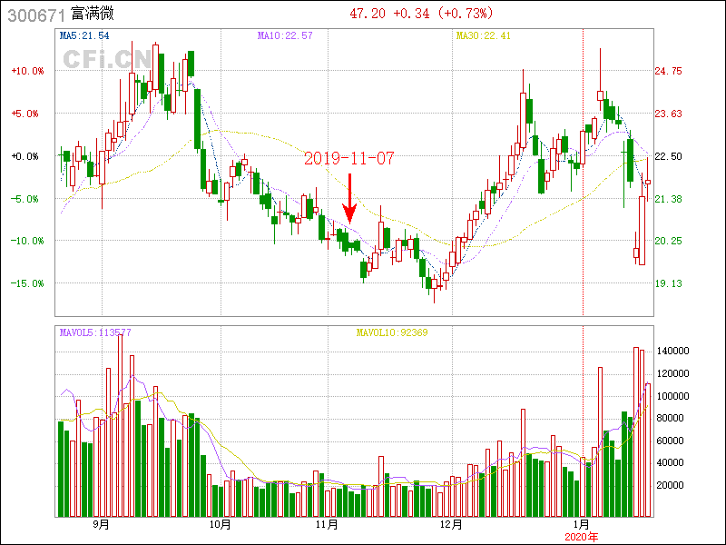
Task: Click the MAVOL10:92369 volume label
Action: click(391, 332)
